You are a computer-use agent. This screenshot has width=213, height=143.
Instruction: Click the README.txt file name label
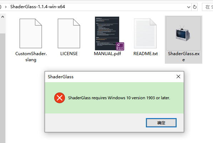(x=146, y=54)
